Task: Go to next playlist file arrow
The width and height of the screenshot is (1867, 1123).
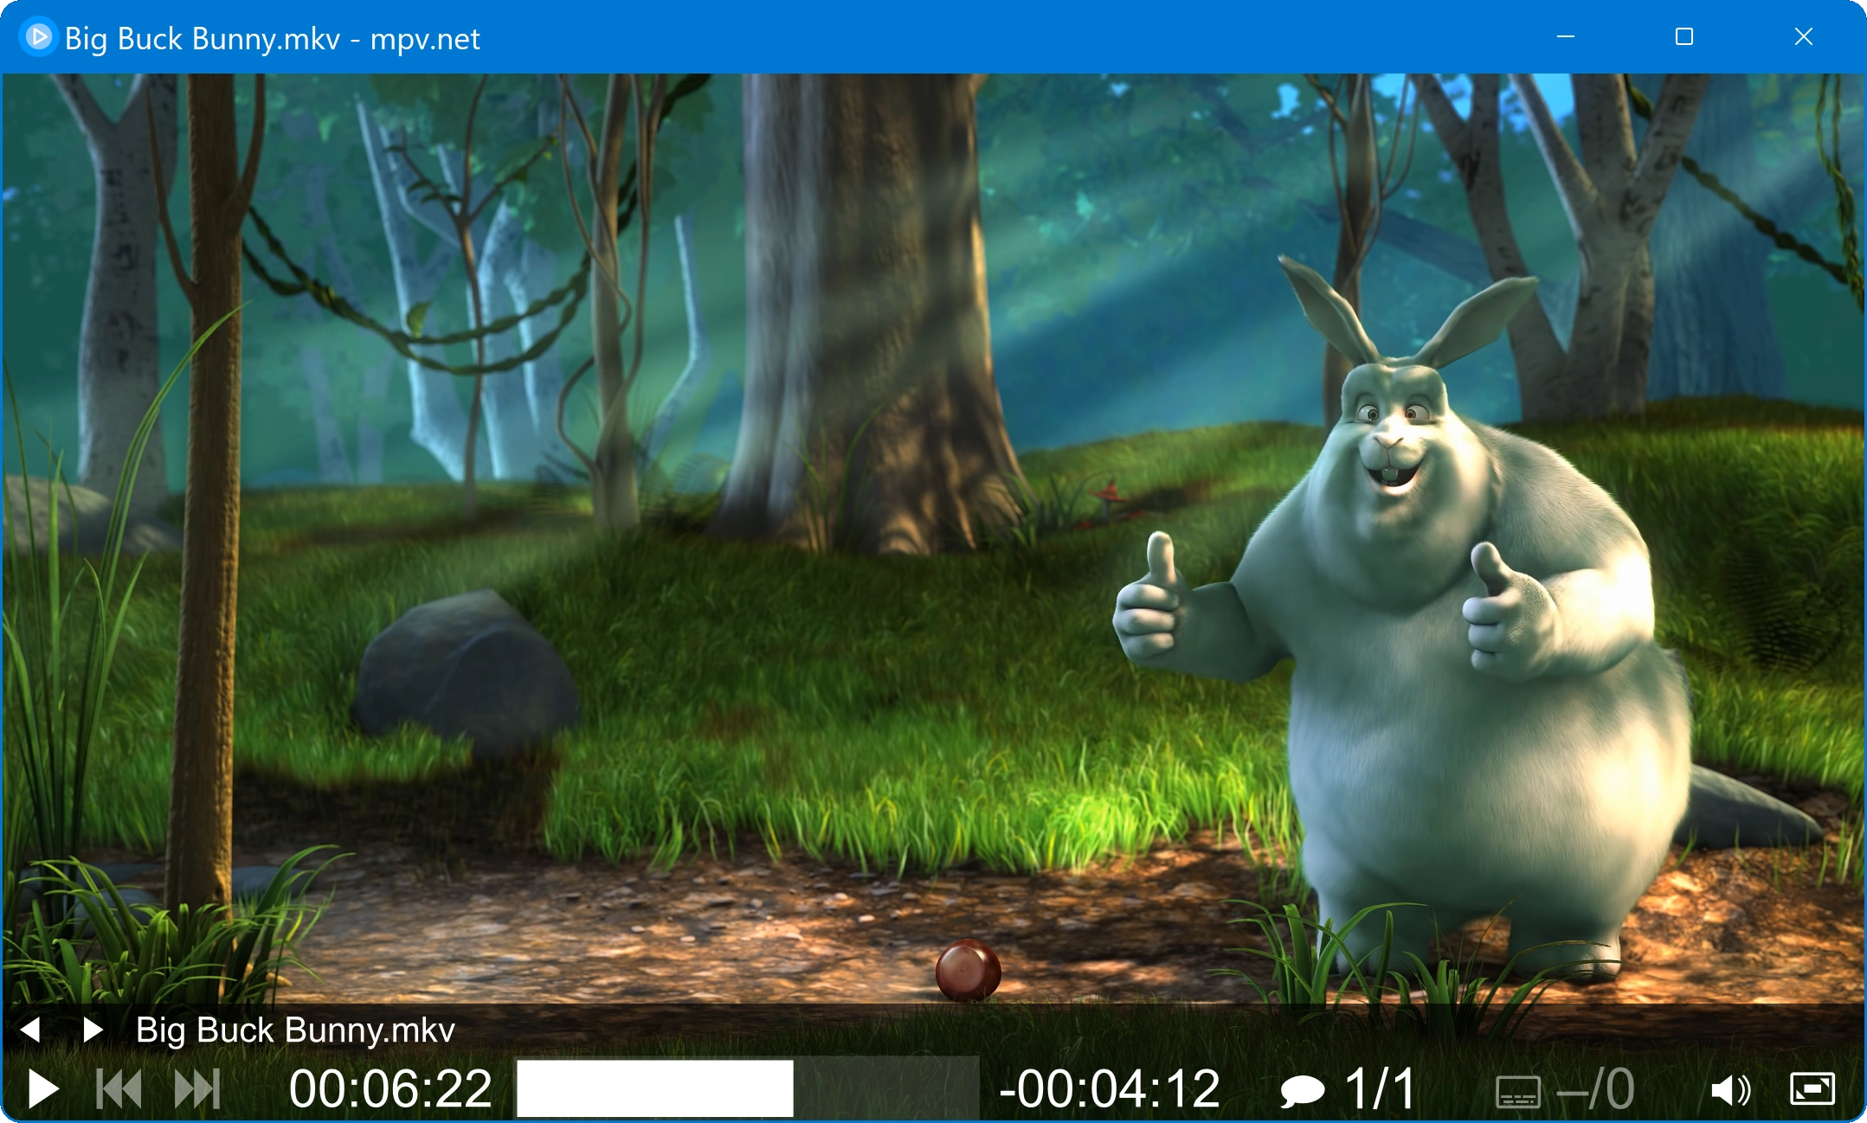Action: pos(93,1030)
